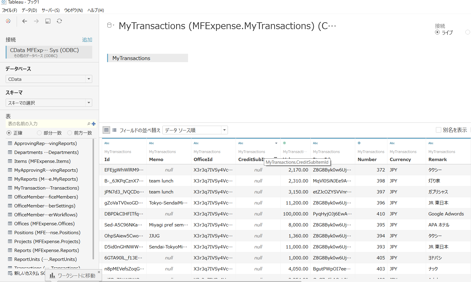Select Items (MFExpense.Items) table
The image size is (471, 282).
tap(42, 161)
